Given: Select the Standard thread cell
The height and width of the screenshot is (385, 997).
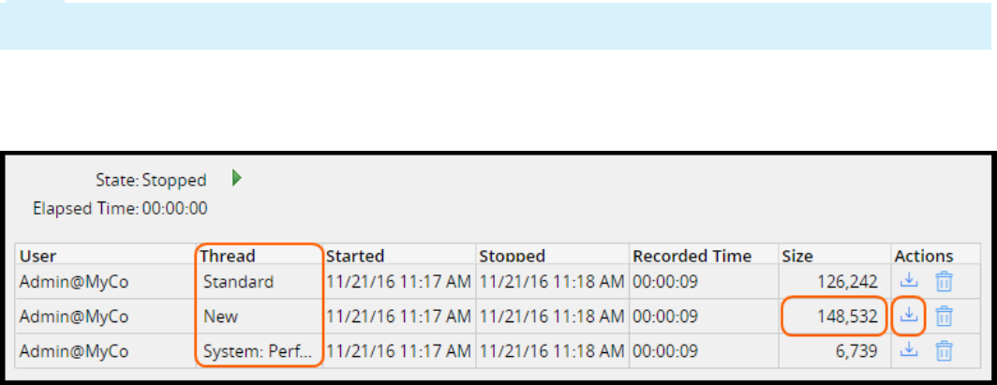Looking at the screenshot, I should [238, 281].
